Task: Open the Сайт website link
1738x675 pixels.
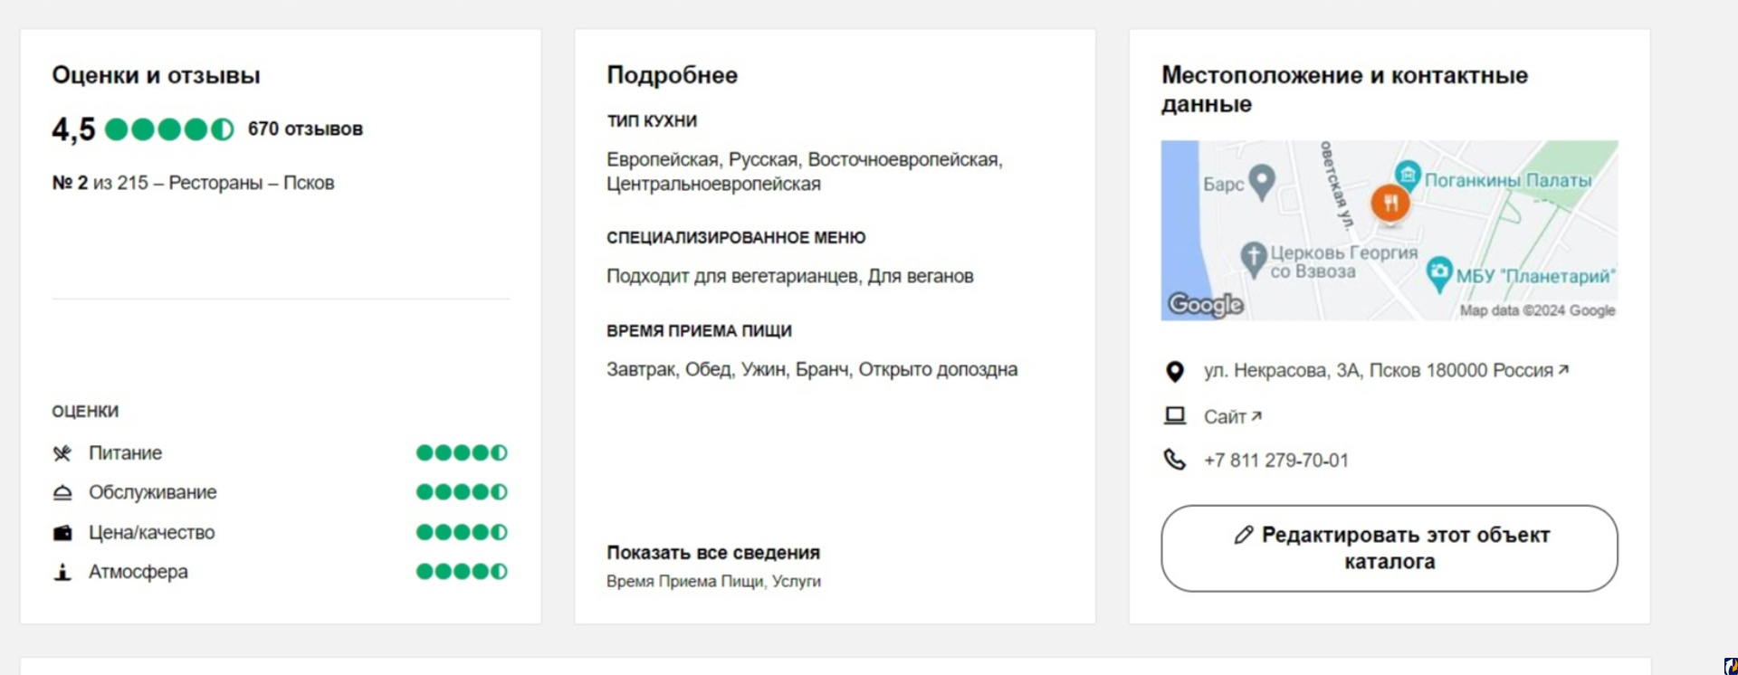Action: pos(1232,416)
